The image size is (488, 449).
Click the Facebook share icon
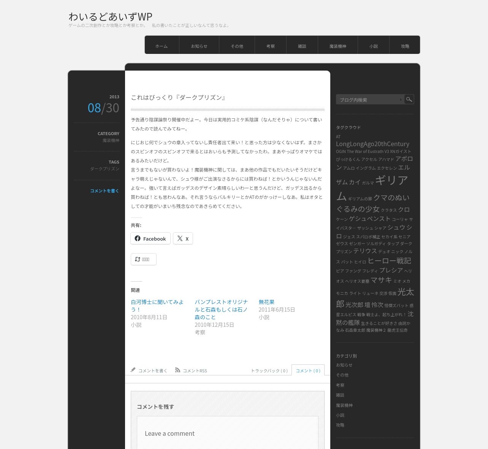138,238
